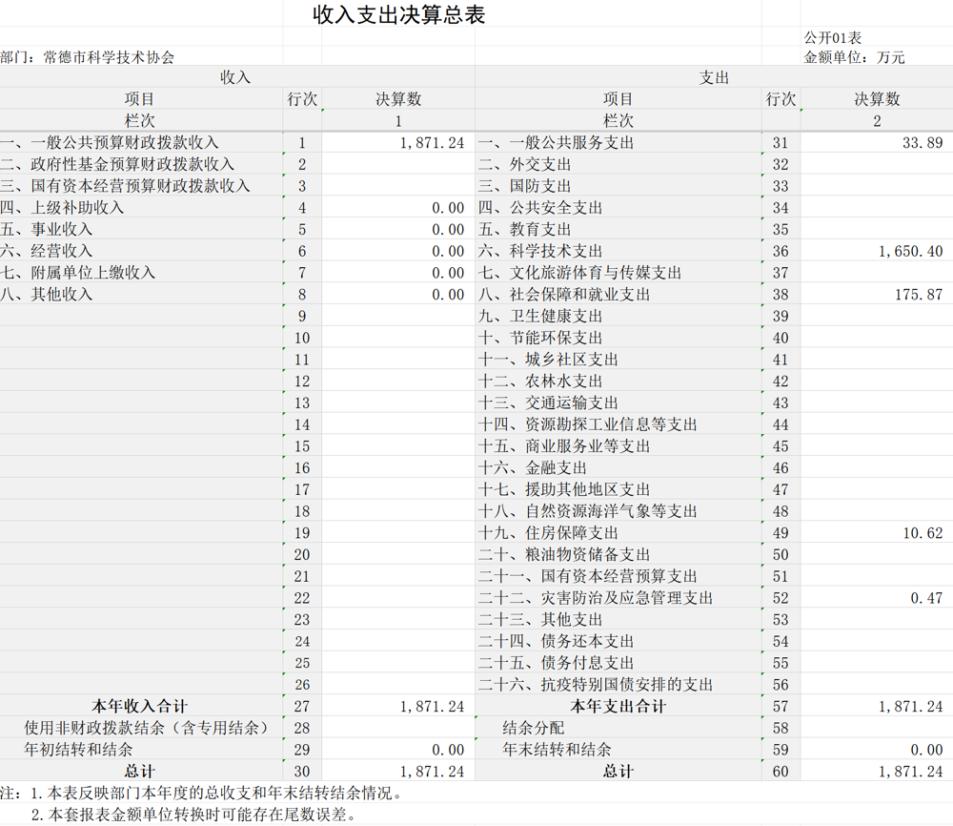The width and height of the screenshot is (953, 826).
Task: Click the 三、国防支出 cell
Action: point(618,185)
